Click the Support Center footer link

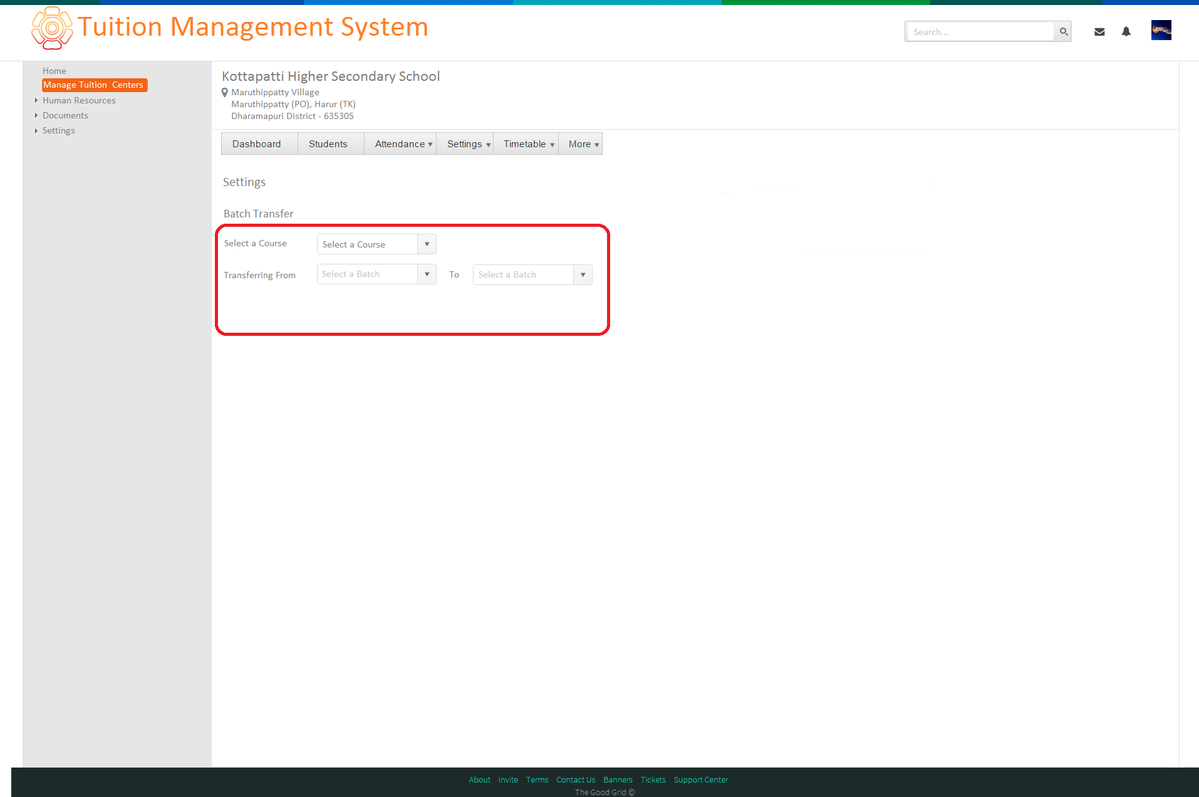pos(701,779)
